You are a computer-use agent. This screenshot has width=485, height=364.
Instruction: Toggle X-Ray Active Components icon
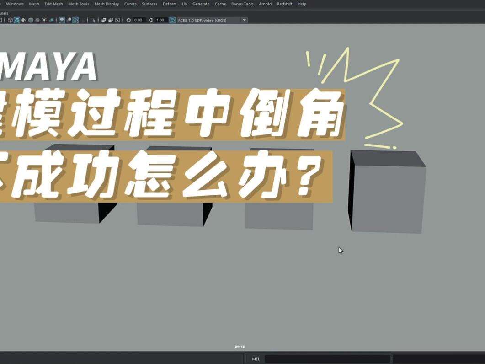click(x=111, y=20)
